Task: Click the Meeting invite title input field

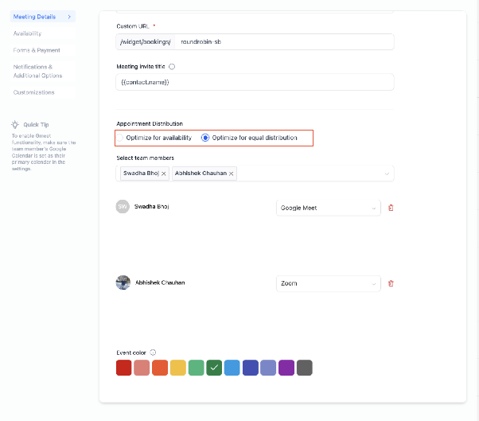Action: [255, 82]
